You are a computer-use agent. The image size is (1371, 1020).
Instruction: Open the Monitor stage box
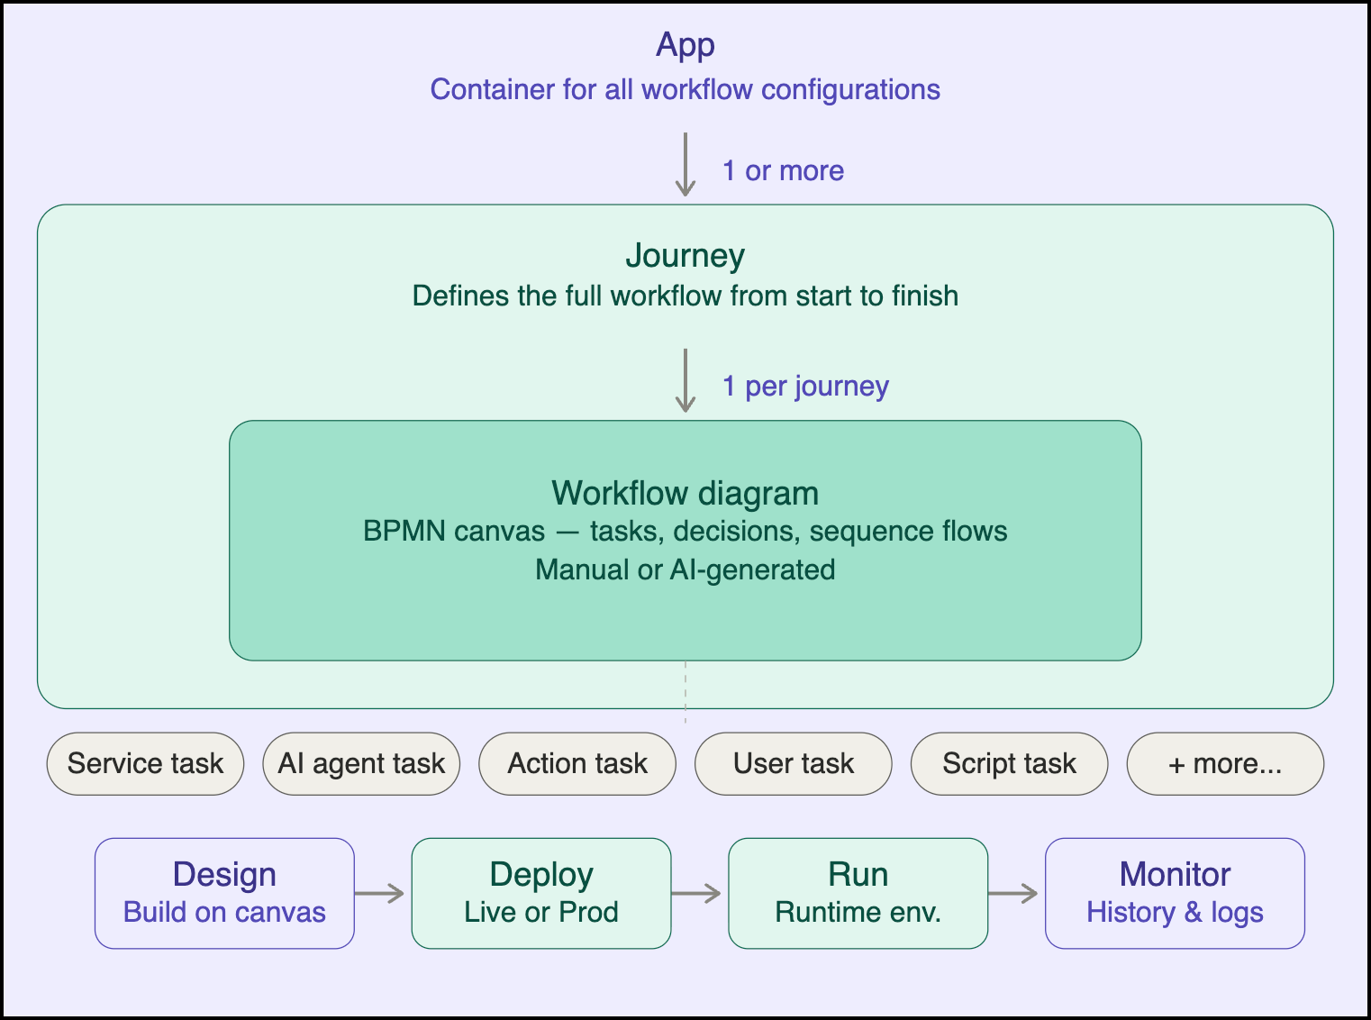[x=1176, y=894]
